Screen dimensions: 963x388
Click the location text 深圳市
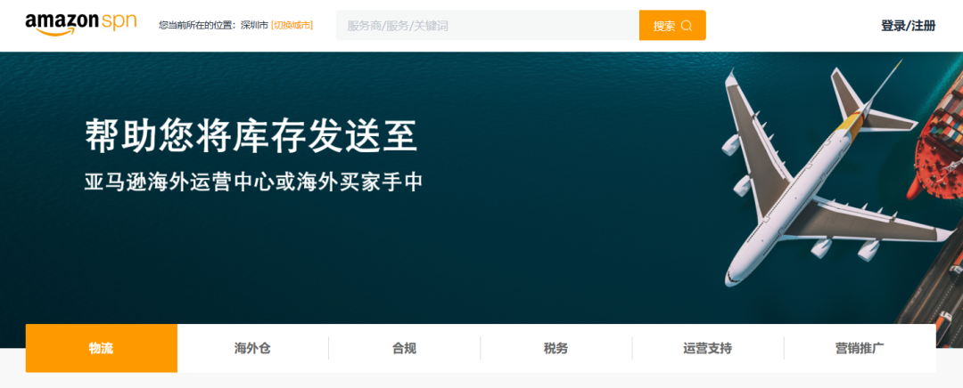(x=254, y=25)
